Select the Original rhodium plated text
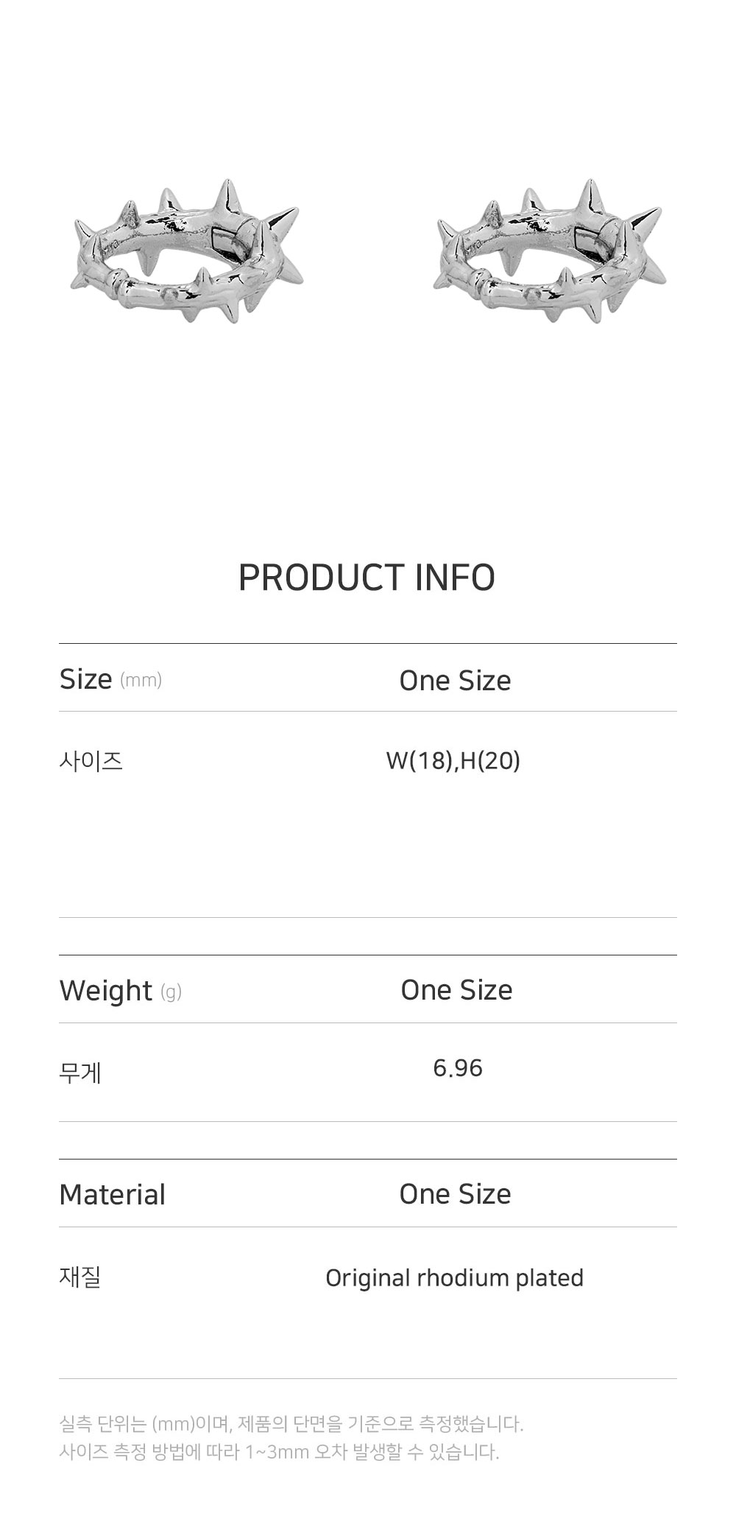The height and width of the screenshot is (1533, 736). (454, 1278)
